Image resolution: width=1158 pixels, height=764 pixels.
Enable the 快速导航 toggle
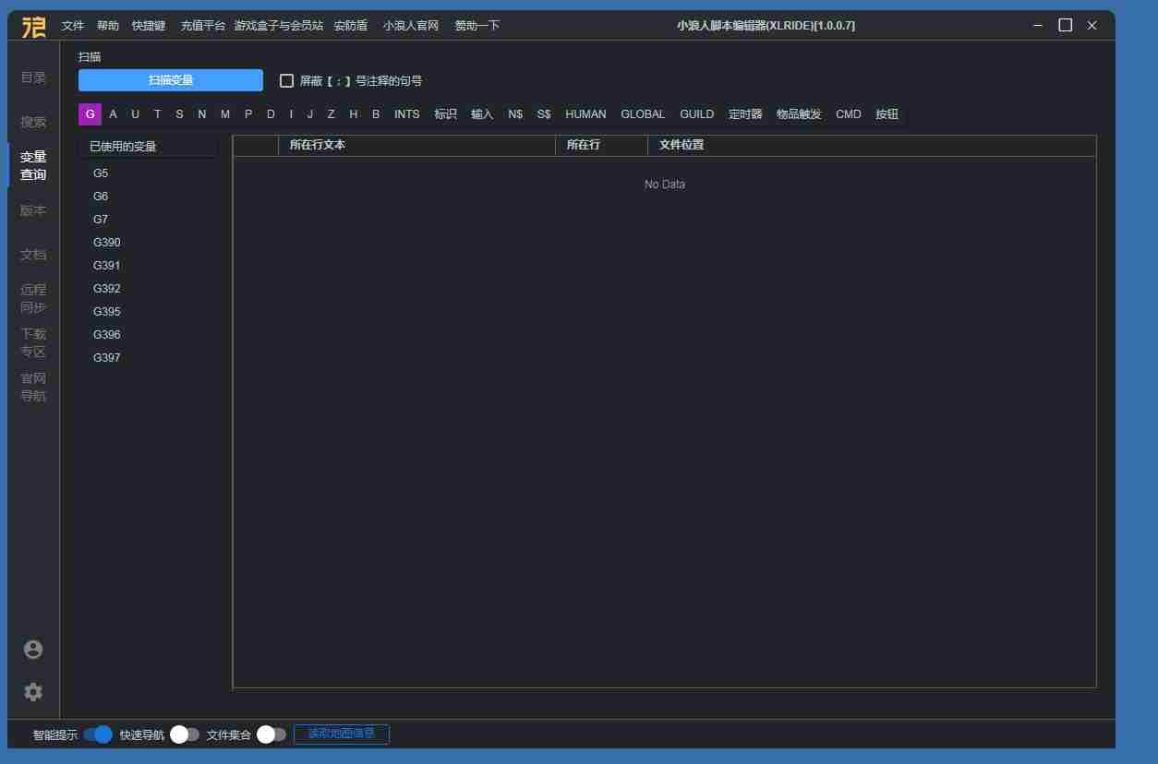pyautogui.click(x=185, y=734)
